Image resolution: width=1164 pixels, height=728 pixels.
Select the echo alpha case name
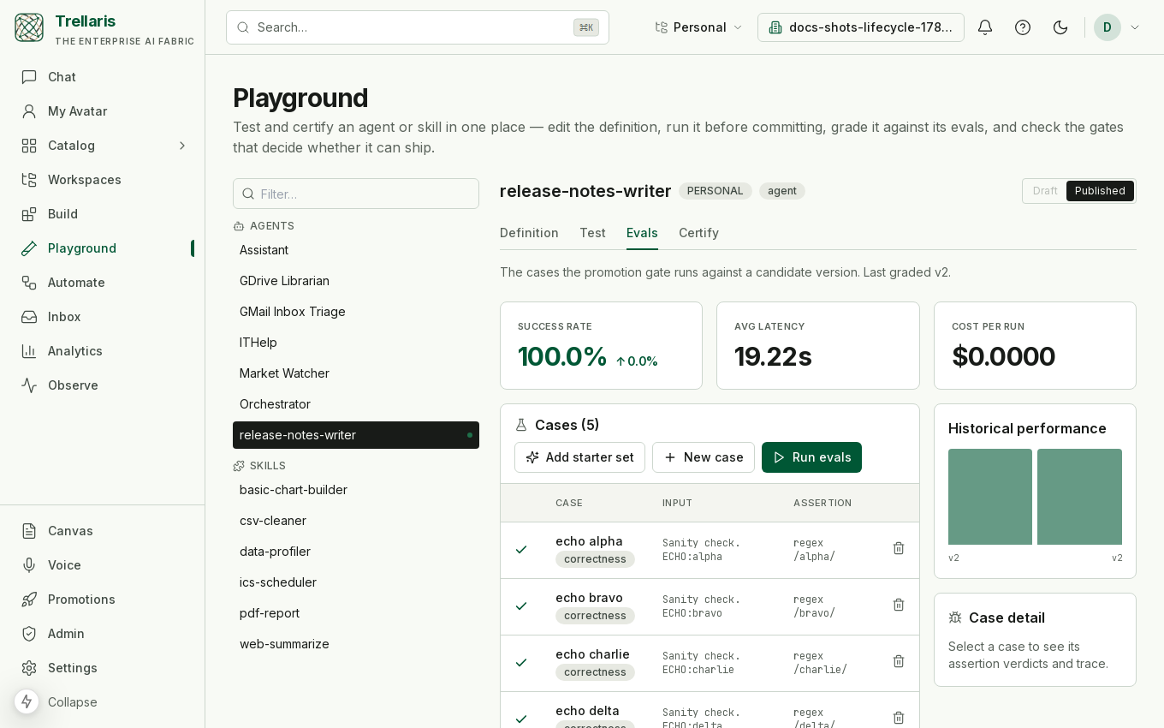(x=589, y=541)
